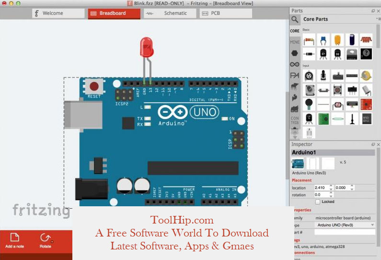
Task: Select the MINE parts bin tab
Action: [295, 42]
